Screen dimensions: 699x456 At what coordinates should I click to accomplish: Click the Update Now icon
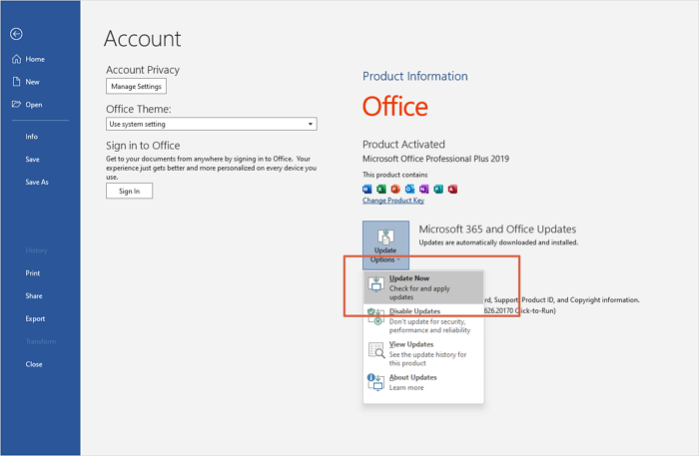click(376, 283)
